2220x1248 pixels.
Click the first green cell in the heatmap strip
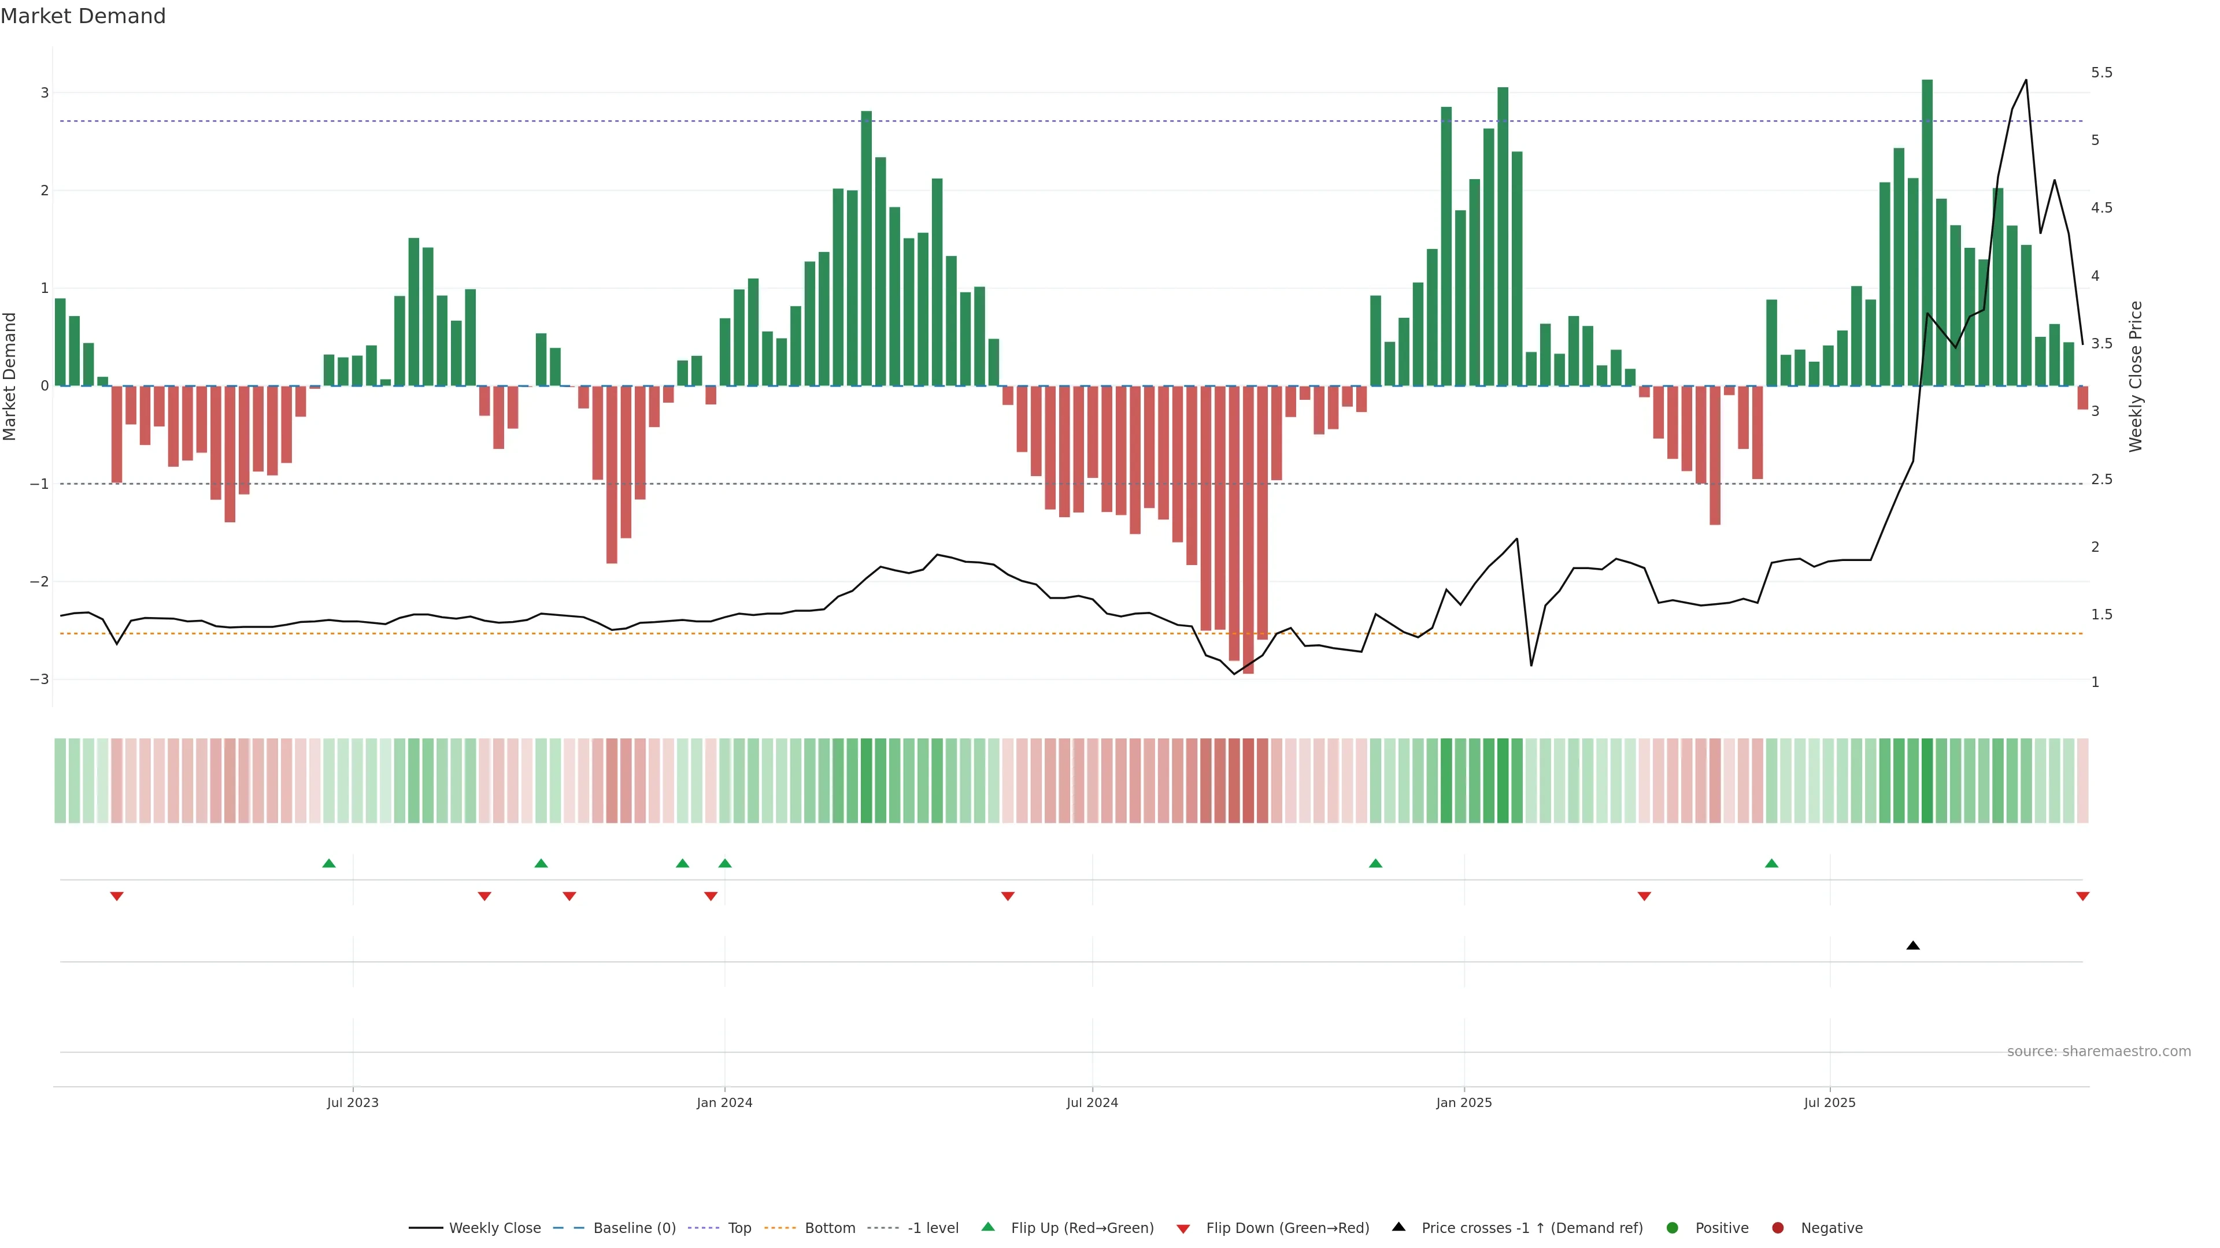(60, 781)
